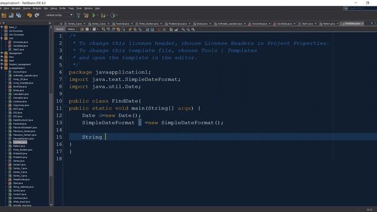Screen dimensions: 377x212
Task: Open the View menu
Action: coord(6,8)
